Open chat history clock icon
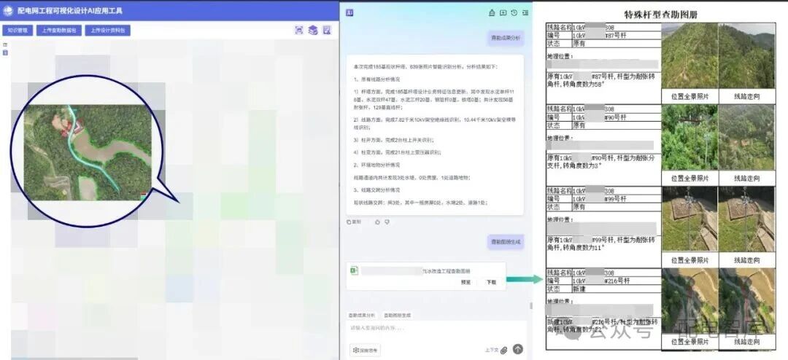This screenshot has height=360, width=788. click(514, 13)
